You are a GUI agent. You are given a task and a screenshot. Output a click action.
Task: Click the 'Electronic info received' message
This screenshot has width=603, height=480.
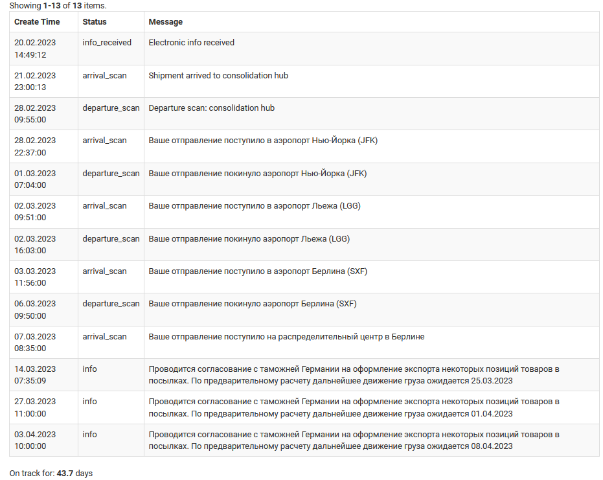[192, 43]
